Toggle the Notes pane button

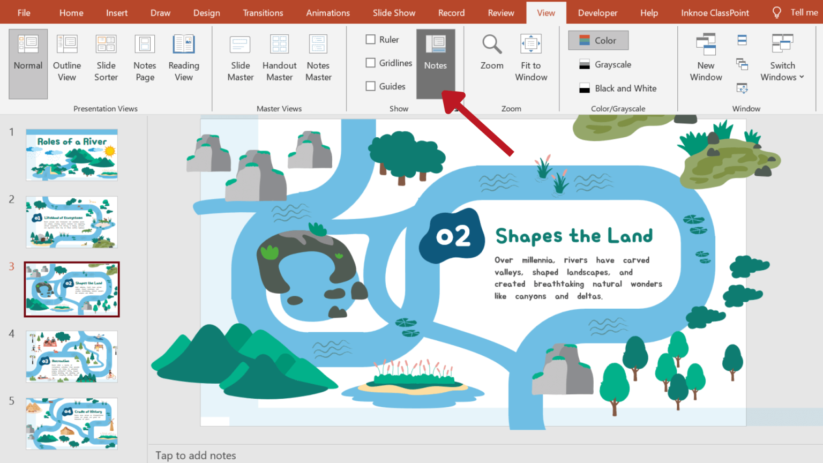pos(436,64)
